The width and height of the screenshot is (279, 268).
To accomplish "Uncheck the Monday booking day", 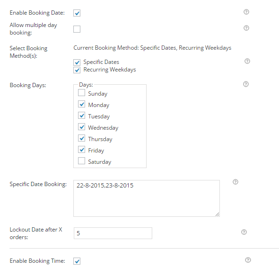I will tap(81, 104).
